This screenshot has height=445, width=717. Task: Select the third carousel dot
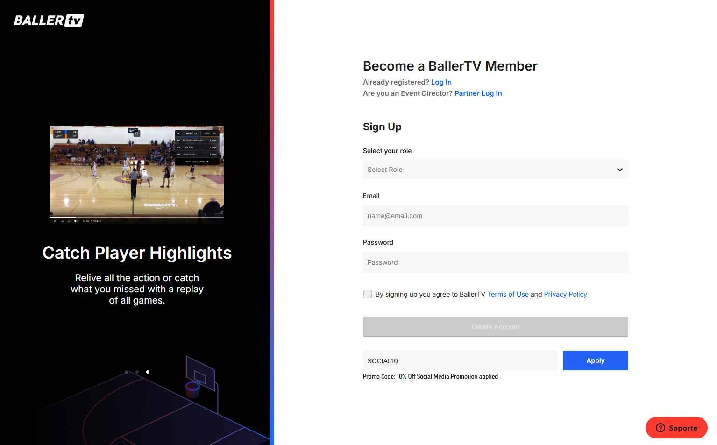click(148, 372)
